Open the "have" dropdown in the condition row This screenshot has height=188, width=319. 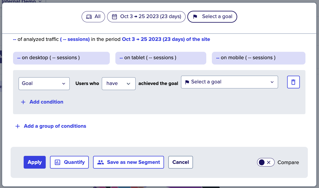(x=119, y=83)
